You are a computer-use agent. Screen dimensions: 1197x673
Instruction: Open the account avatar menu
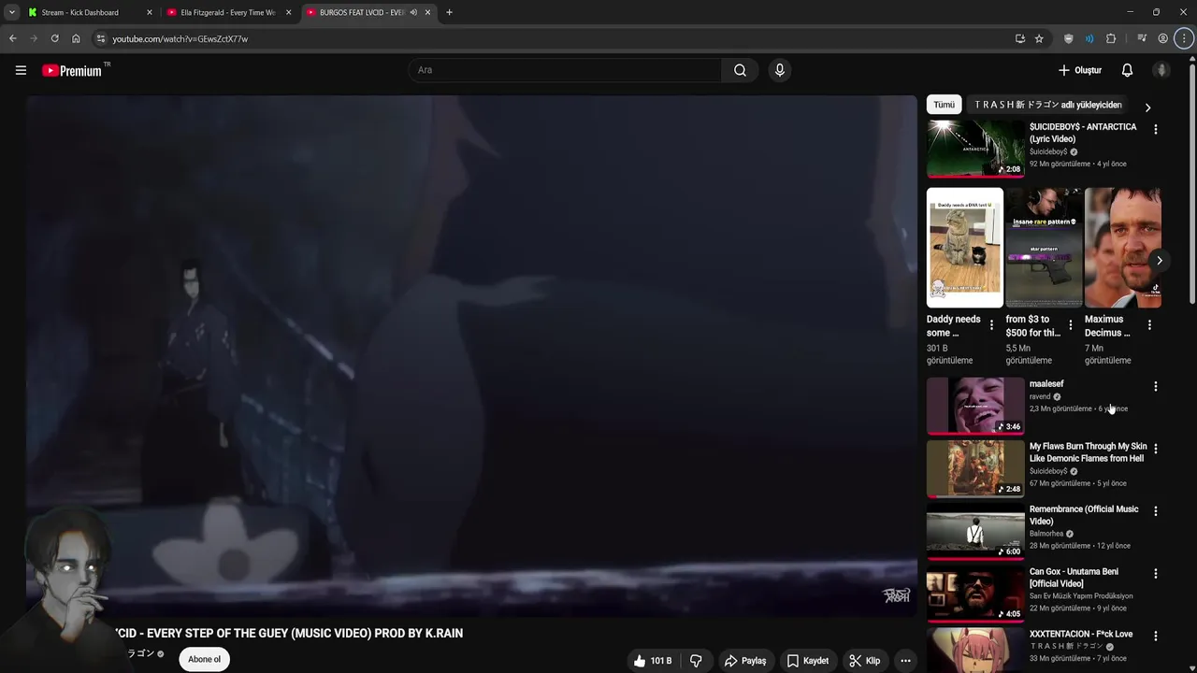click(x=1161, y=70)
